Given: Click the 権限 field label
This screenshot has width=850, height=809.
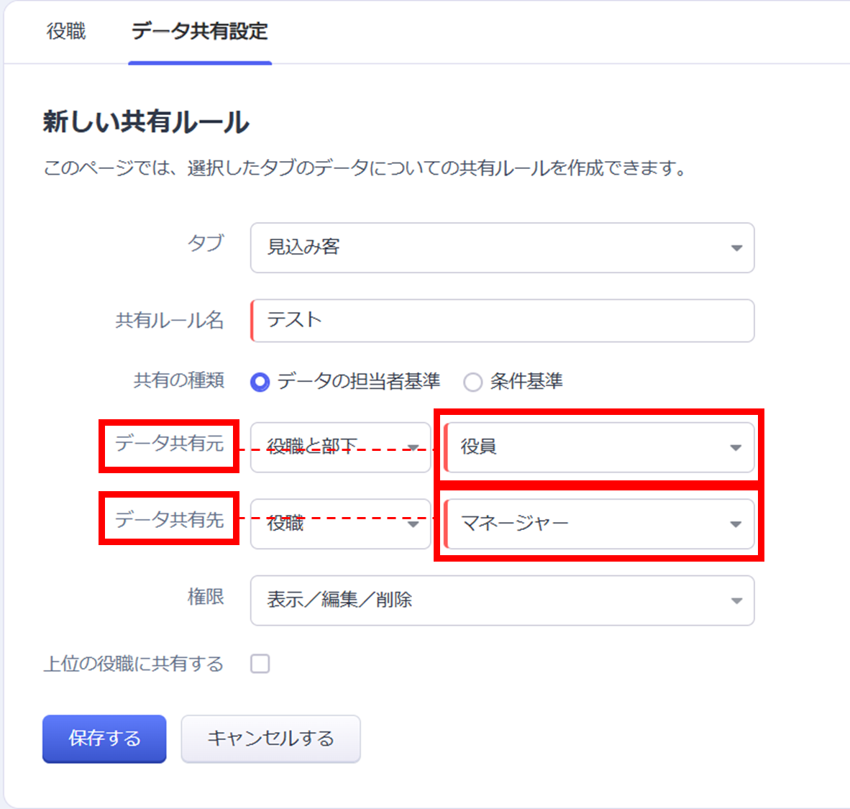Looking at the screenshot, I should [206, 597].
